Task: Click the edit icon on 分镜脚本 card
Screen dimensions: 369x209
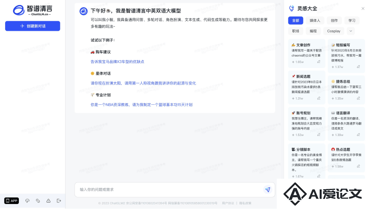Action: coord(319,176)
